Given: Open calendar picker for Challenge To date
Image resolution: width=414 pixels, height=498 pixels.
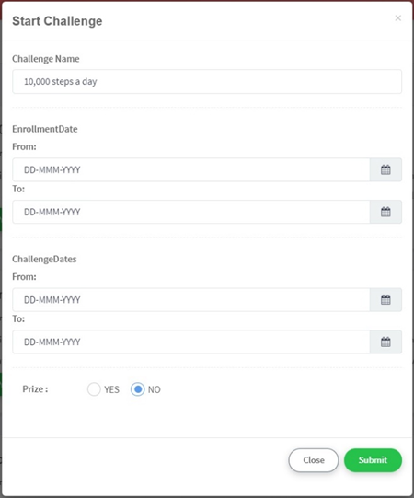Looking at the screenshot, I should 385,342.
